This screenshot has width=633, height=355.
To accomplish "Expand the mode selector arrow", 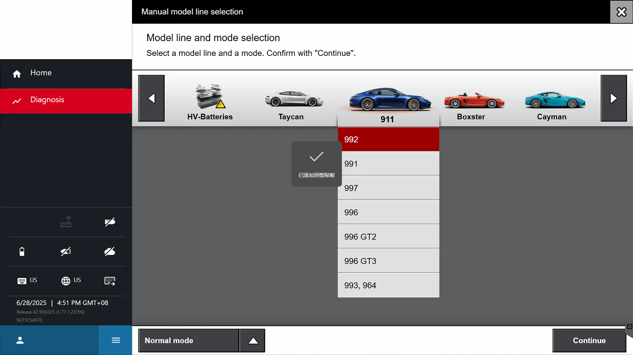I will 253,341.
